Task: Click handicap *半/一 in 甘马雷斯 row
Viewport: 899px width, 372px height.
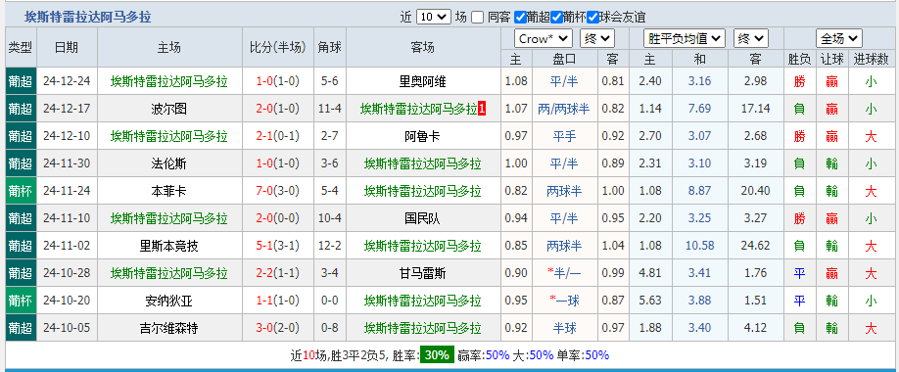Action: coord(565,273)
